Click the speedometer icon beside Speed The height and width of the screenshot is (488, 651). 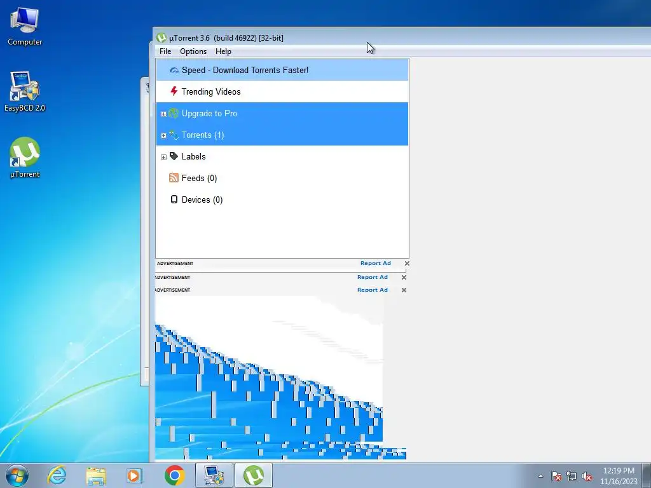[x=174, y=70]
